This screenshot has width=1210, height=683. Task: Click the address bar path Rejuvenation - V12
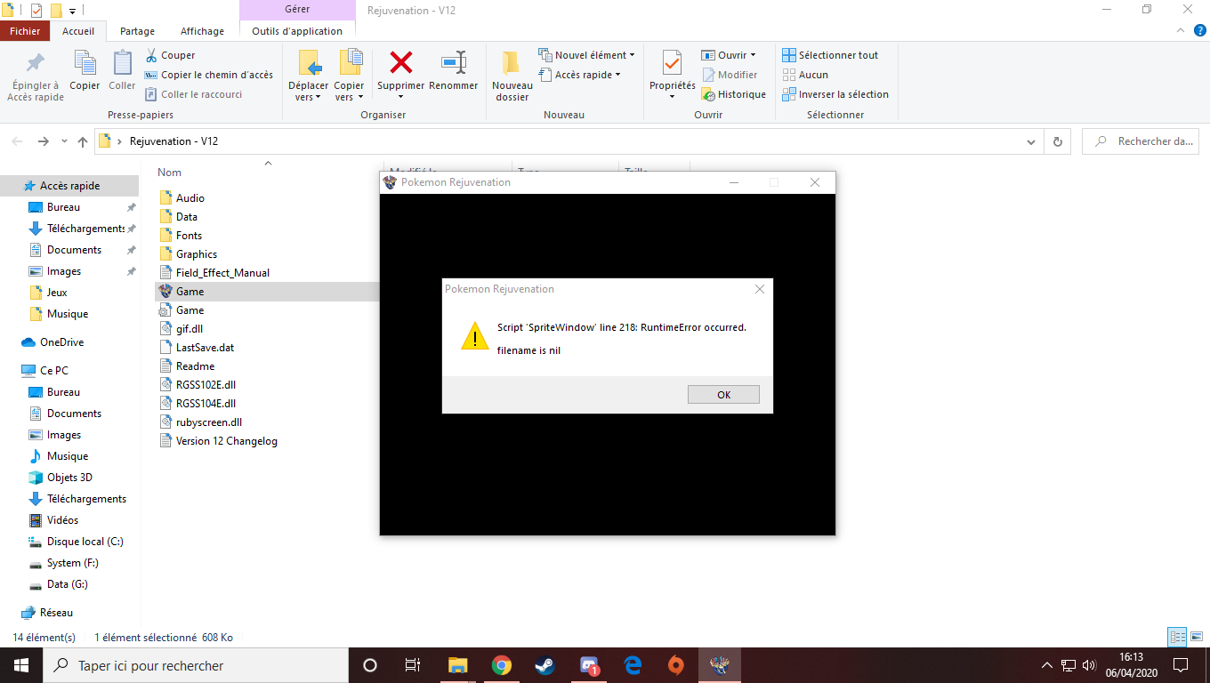point(173,141)
